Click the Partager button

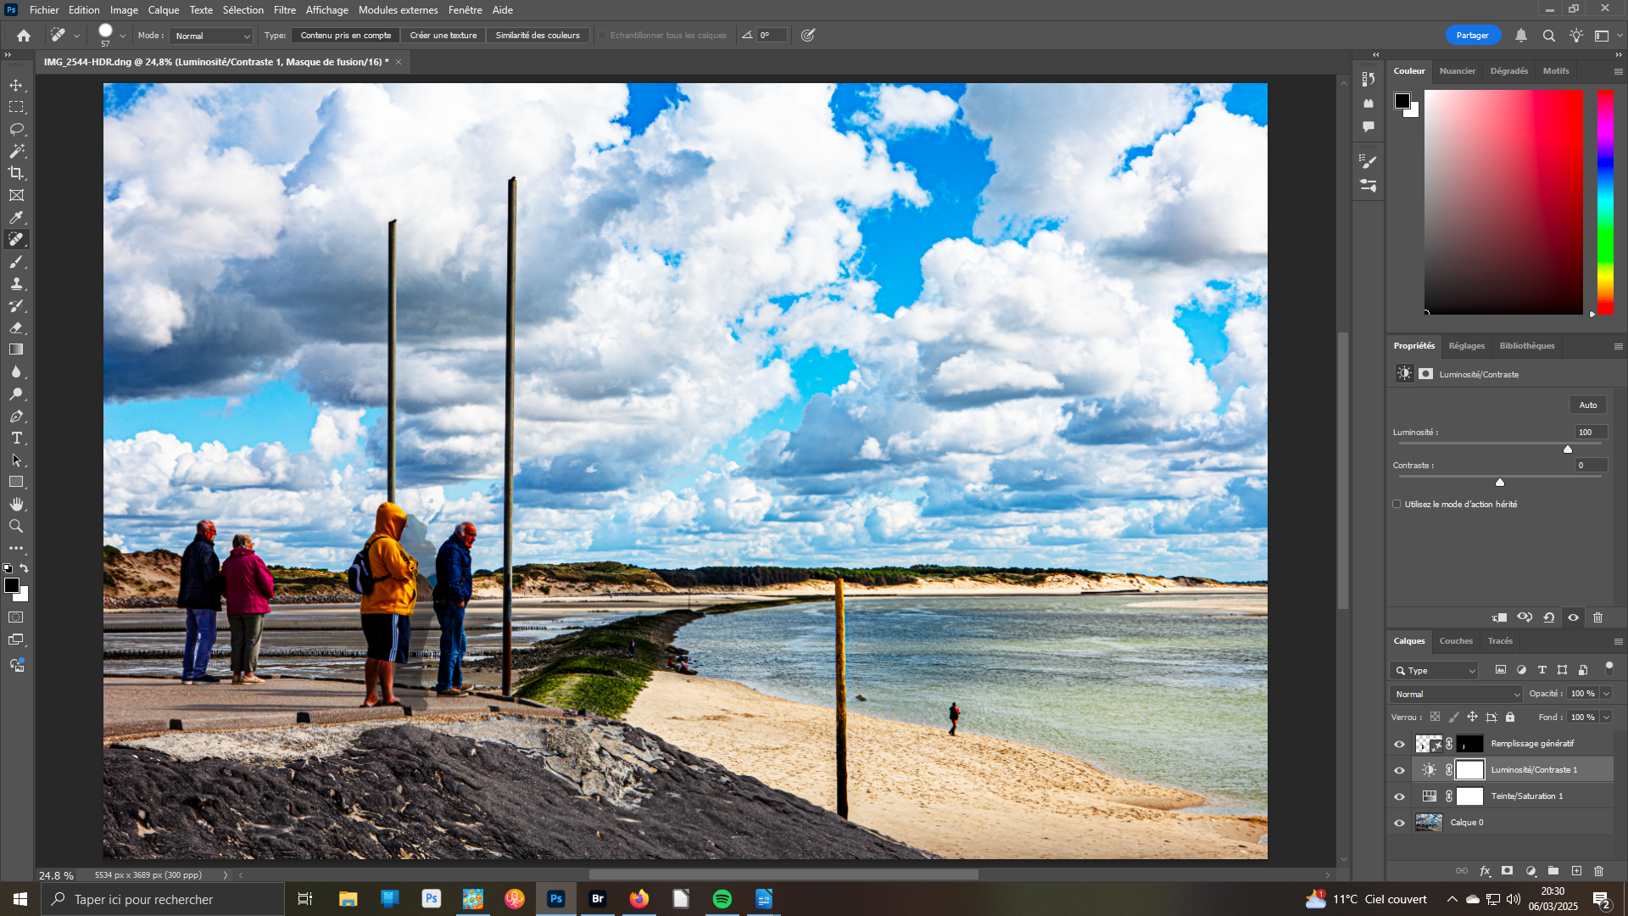(1472, 36)
